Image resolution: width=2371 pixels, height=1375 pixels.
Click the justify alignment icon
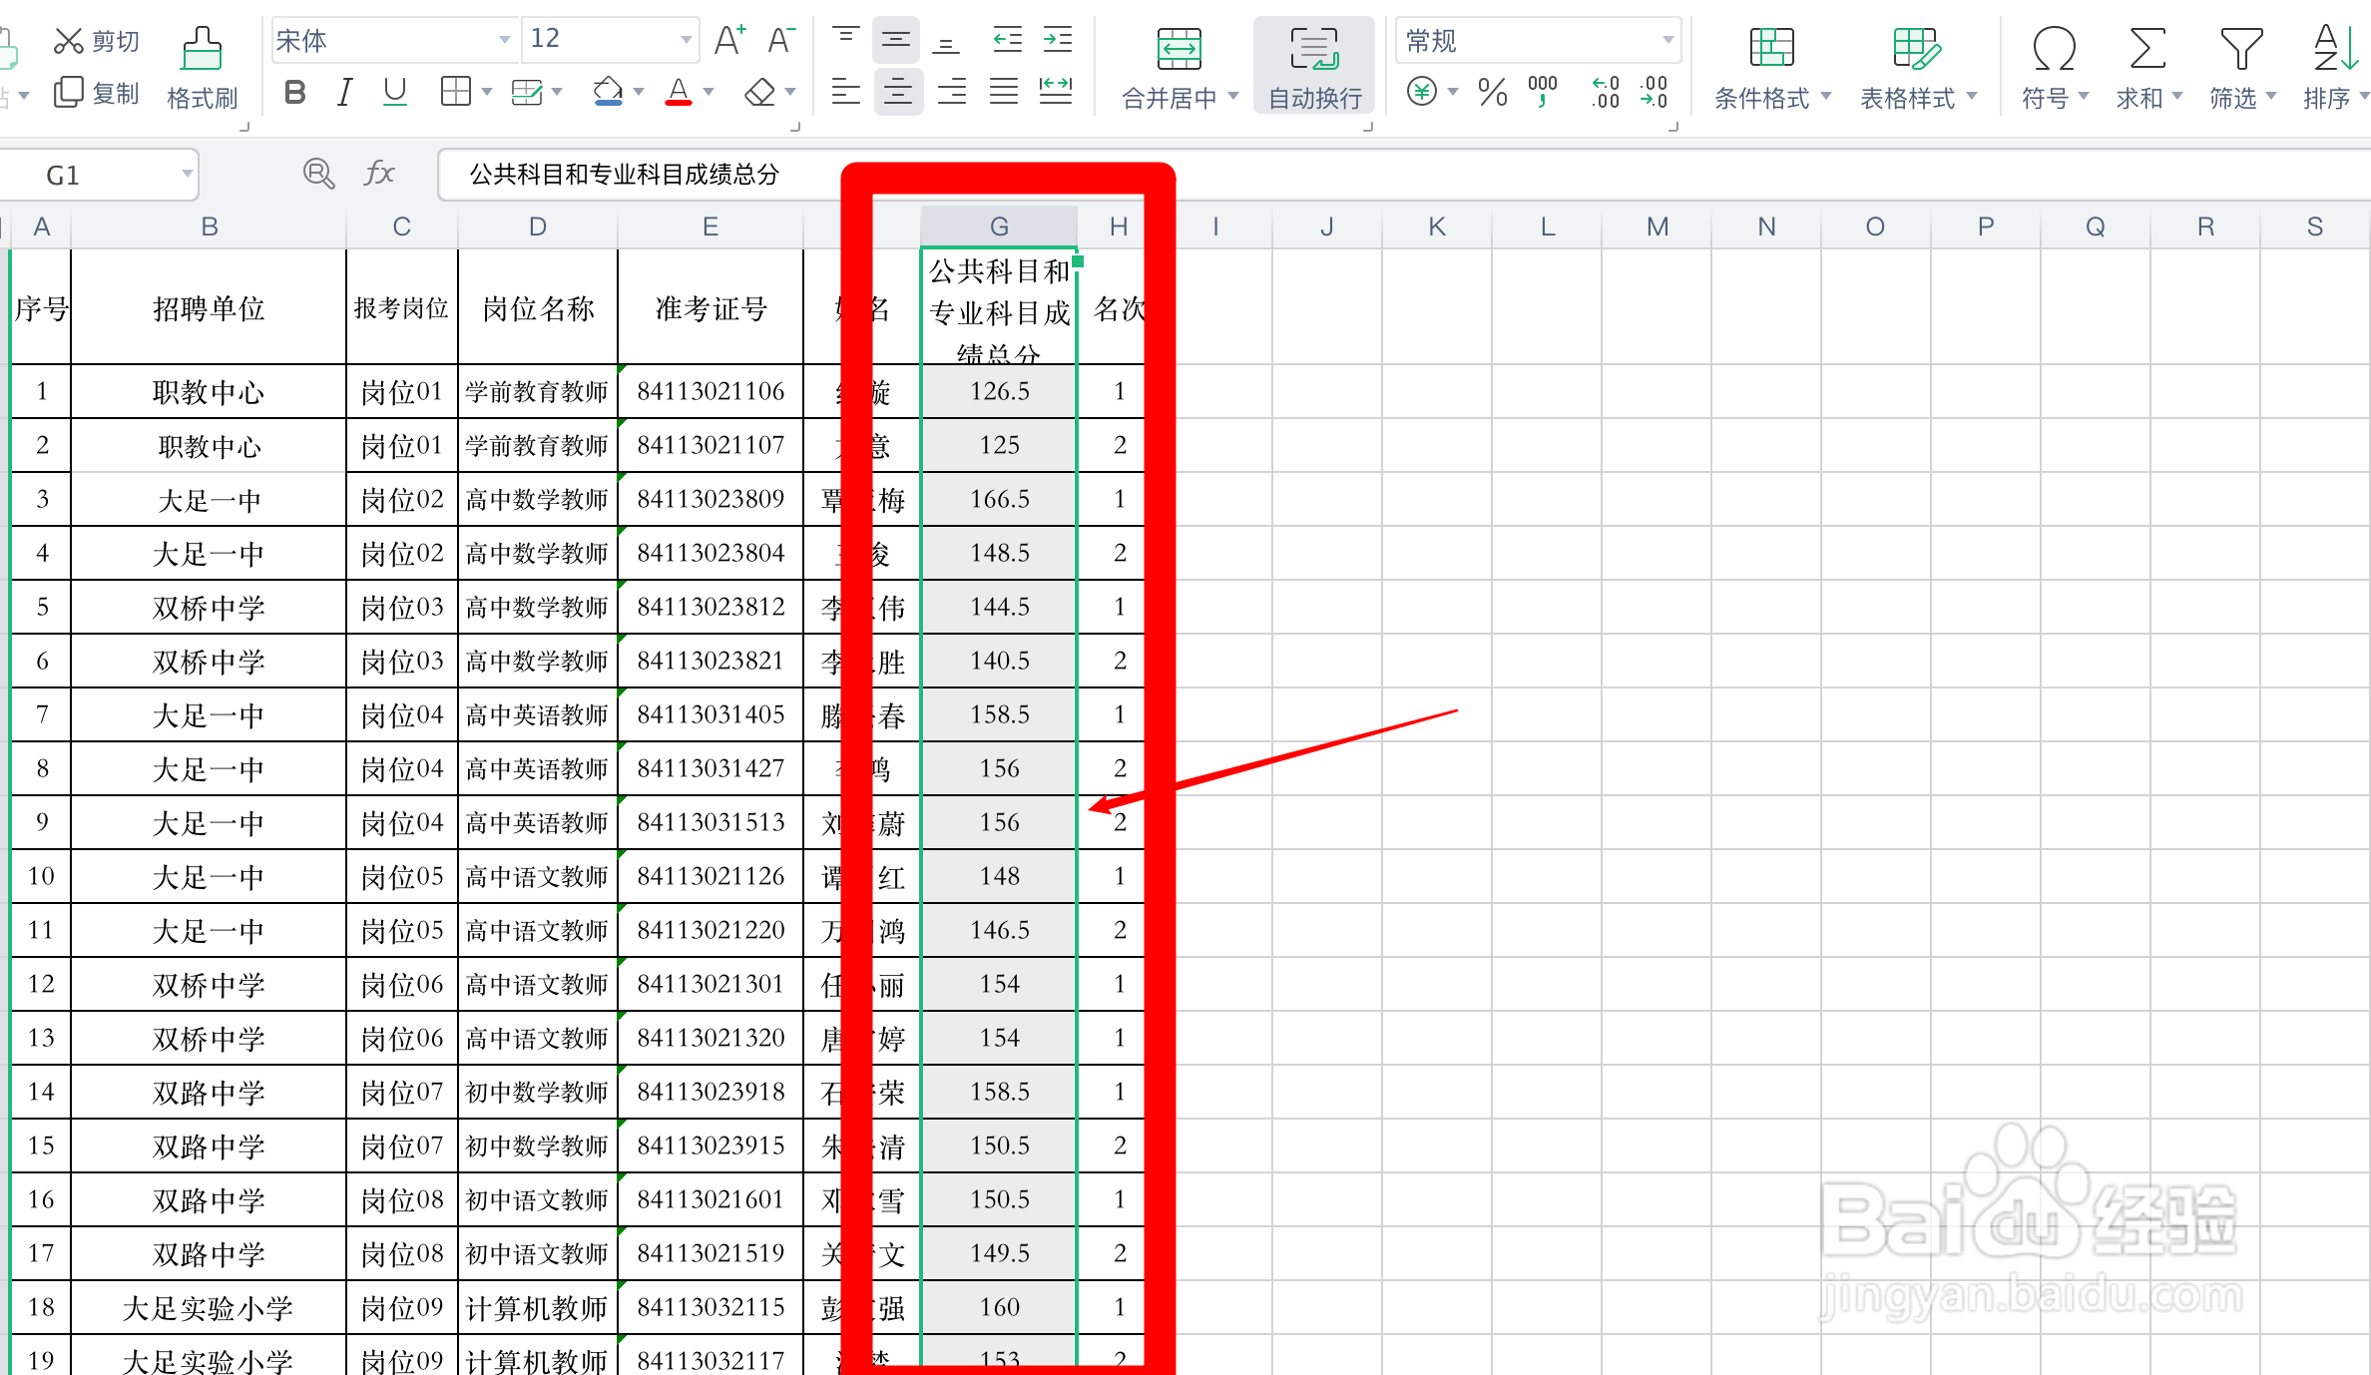[x=1003, y=93]
